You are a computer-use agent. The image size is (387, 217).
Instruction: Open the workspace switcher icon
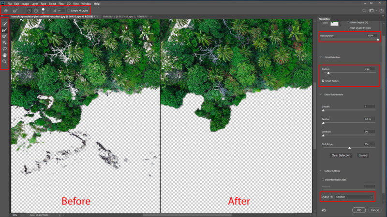click(371, 11)
